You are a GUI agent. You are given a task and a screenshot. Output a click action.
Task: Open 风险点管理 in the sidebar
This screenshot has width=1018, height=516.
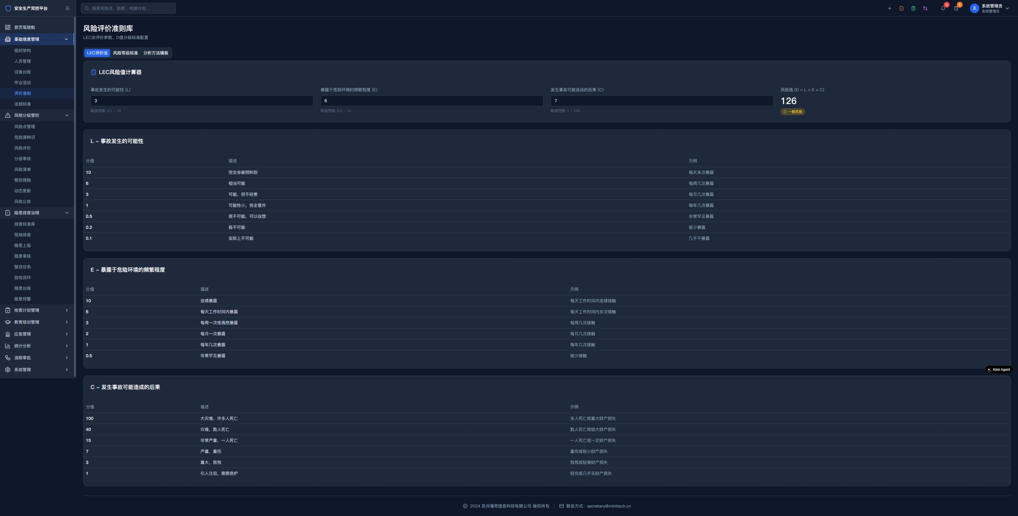click(25, 127)
